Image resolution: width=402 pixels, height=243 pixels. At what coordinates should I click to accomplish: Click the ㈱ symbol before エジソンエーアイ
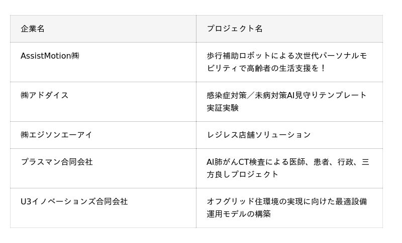click(x=25, y=135)
